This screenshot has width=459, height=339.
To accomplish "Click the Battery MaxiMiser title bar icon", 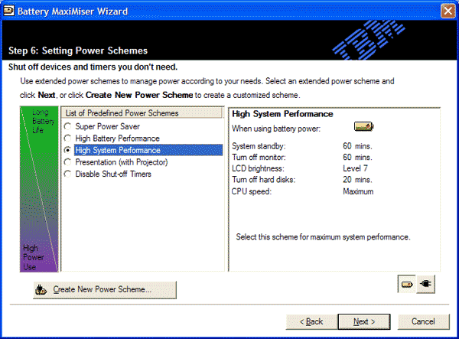I will click(8, 11).
